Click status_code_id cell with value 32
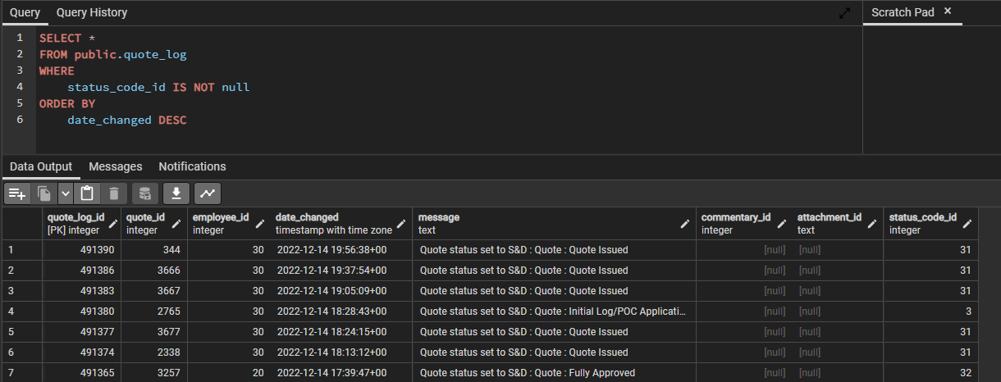1001x382 pixels. 930,373
